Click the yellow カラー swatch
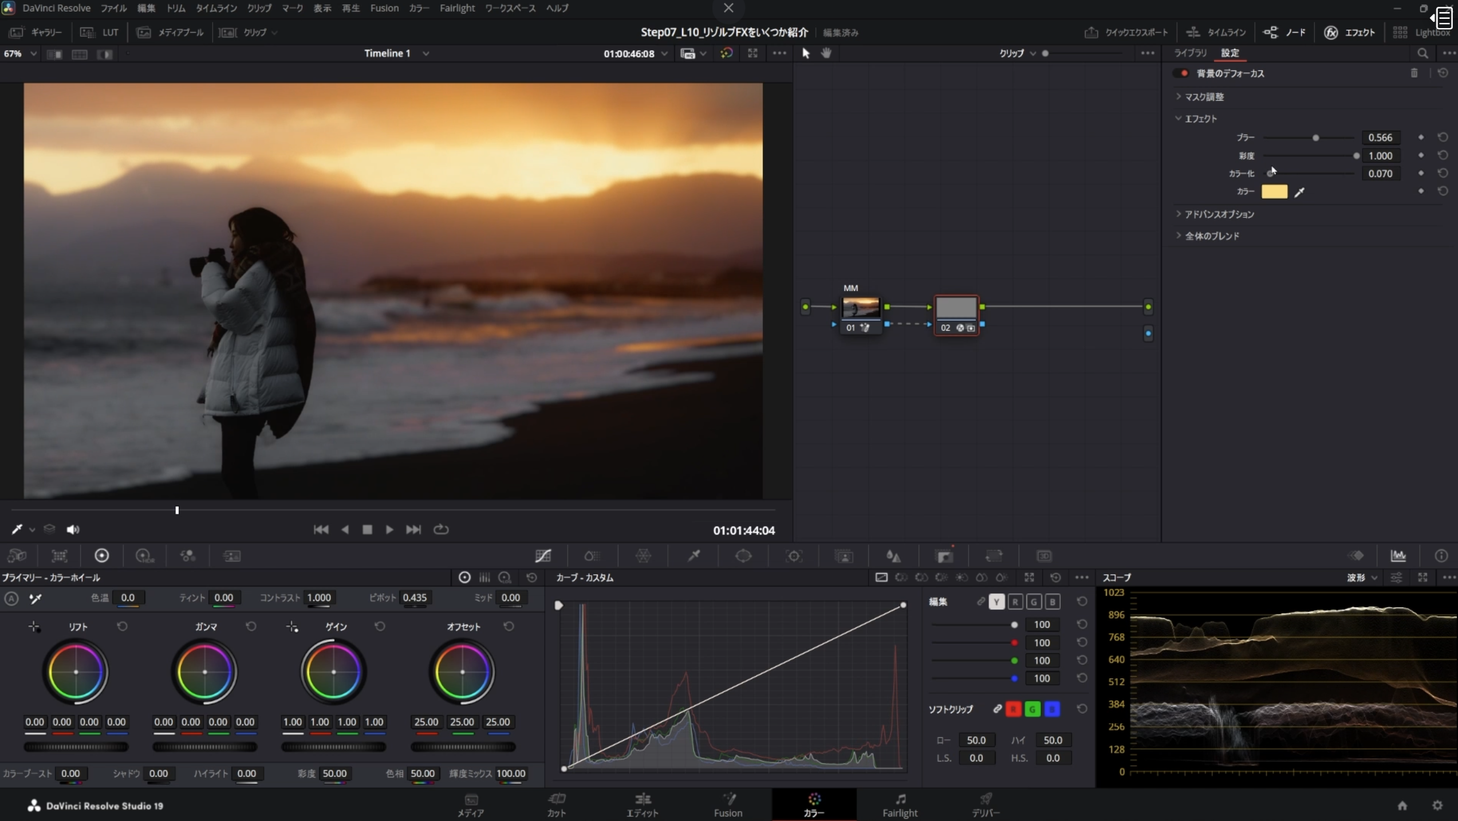The image size is (1458, 821). coord(1274,192)
